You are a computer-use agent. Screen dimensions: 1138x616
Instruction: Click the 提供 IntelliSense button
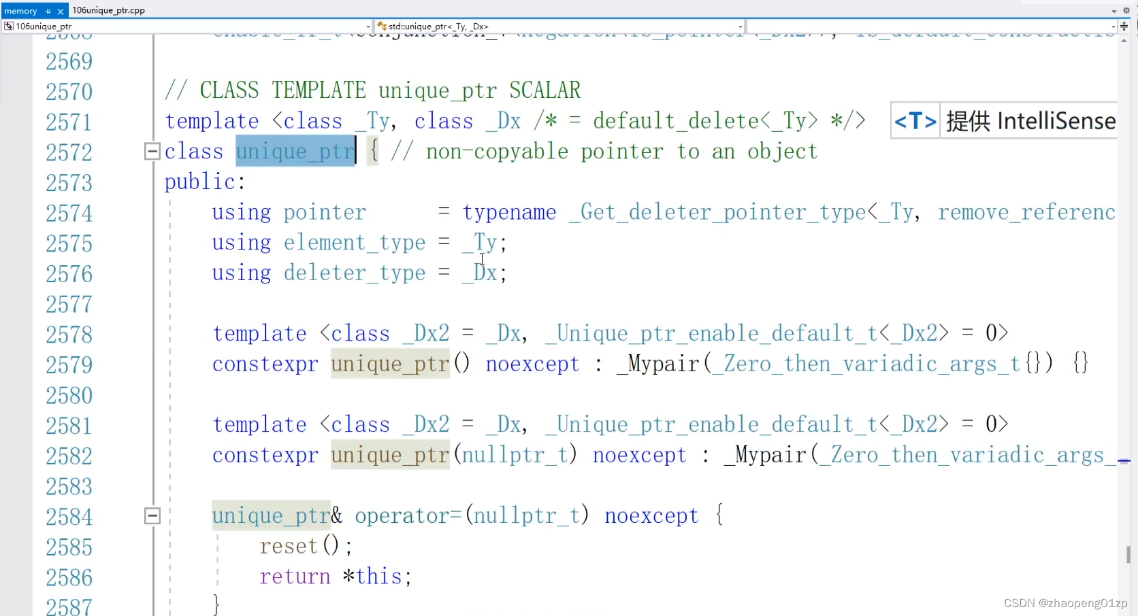(x=1030, y=121)
